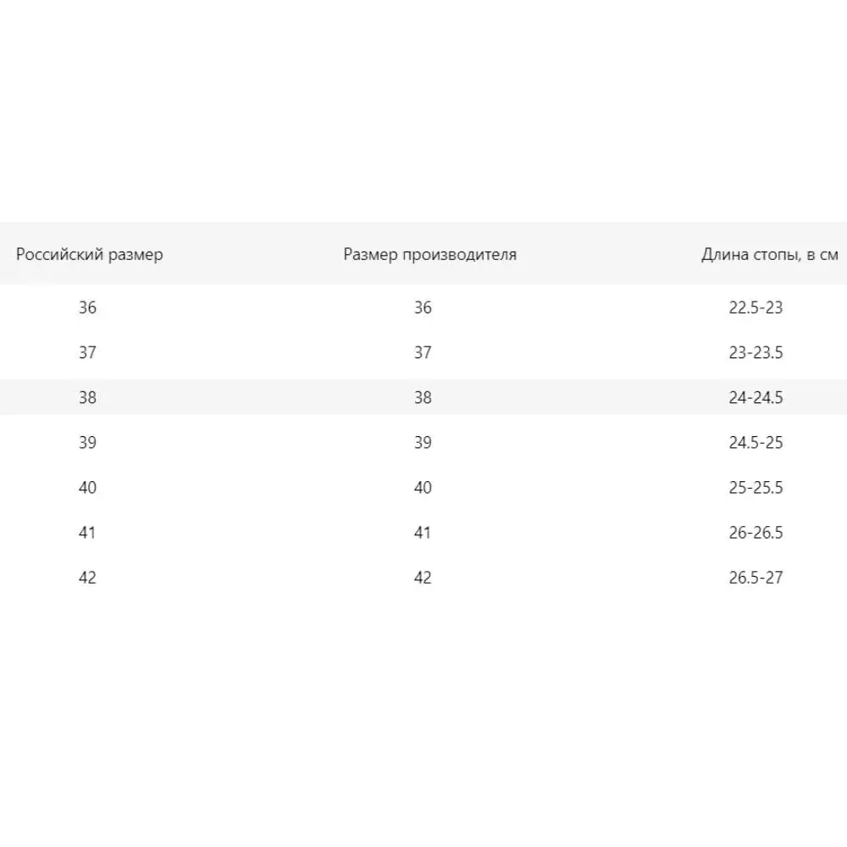Viewport: 847px width, 847px height.
Task: Click foot length 26-26.5 value
Action: click(756, 532)
